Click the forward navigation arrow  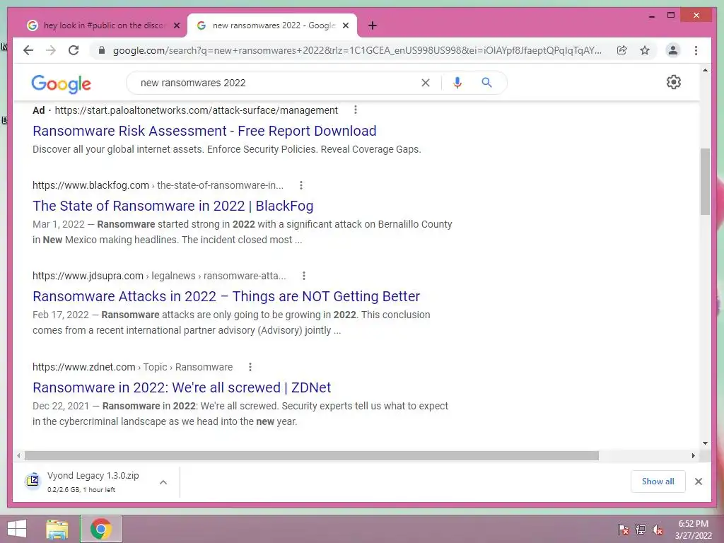coord(51,50)
